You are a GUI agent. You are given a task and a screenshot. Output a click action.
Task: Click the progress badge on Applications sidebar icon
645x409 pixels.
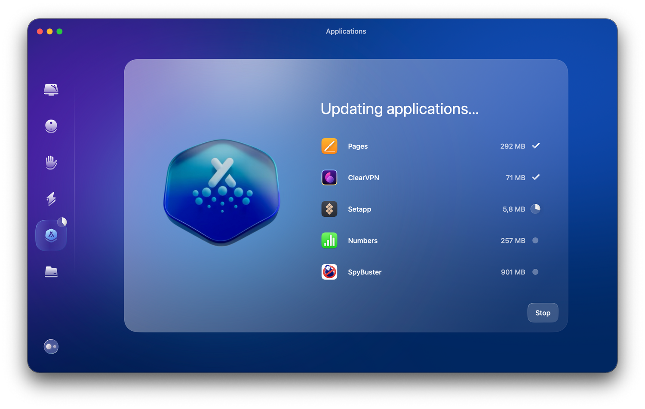pyautogui.click(x=62, y=221)
